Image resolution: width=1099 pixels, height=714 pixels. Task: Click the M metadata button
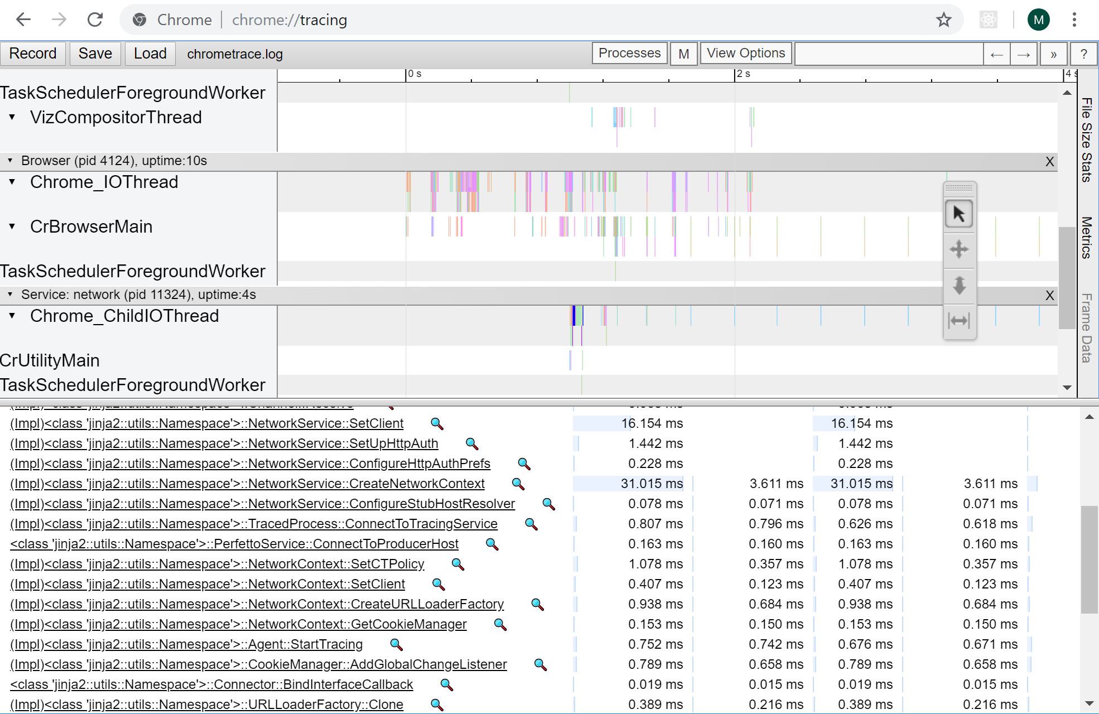click(683, 54)
